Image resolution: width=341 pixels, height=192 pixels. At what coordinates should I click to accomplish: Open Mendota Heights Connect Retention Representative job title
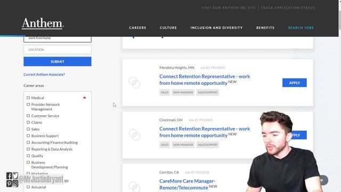coord(205,79)
